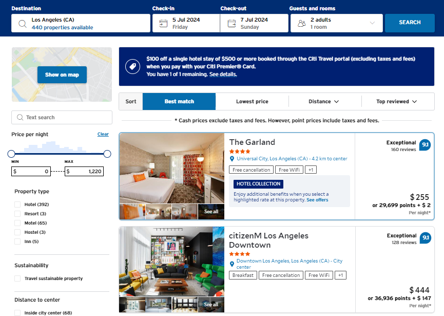This screenshot has height=316, width=444.
Task: Check Inside city center (68) filter
Action: pos(17,313)
